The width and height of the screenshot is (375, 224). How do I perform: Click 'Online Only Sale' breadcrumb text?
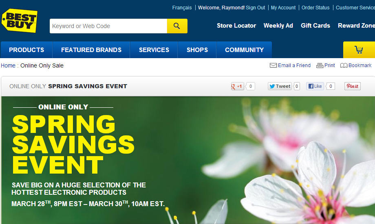point(42,65)
